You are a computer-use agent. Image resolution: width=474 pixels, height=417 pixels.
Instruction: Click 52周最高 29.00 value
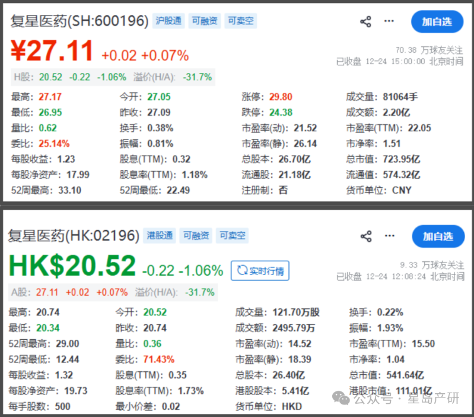pos(67,344)
